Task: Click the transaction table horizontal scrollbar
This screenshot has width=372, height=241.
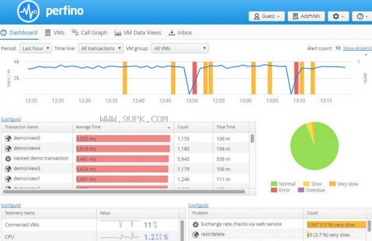Action: click(124, 192)
